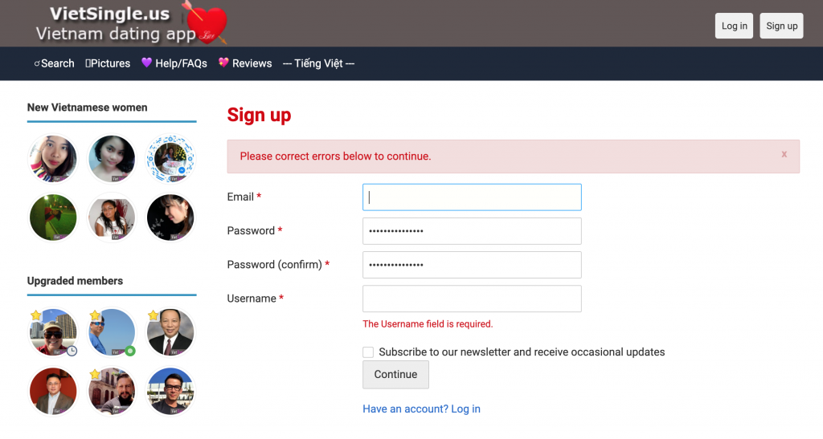
Task: Click the gold star on the suited man's photo
Action: pyautogui.click(x=154, y=315)
